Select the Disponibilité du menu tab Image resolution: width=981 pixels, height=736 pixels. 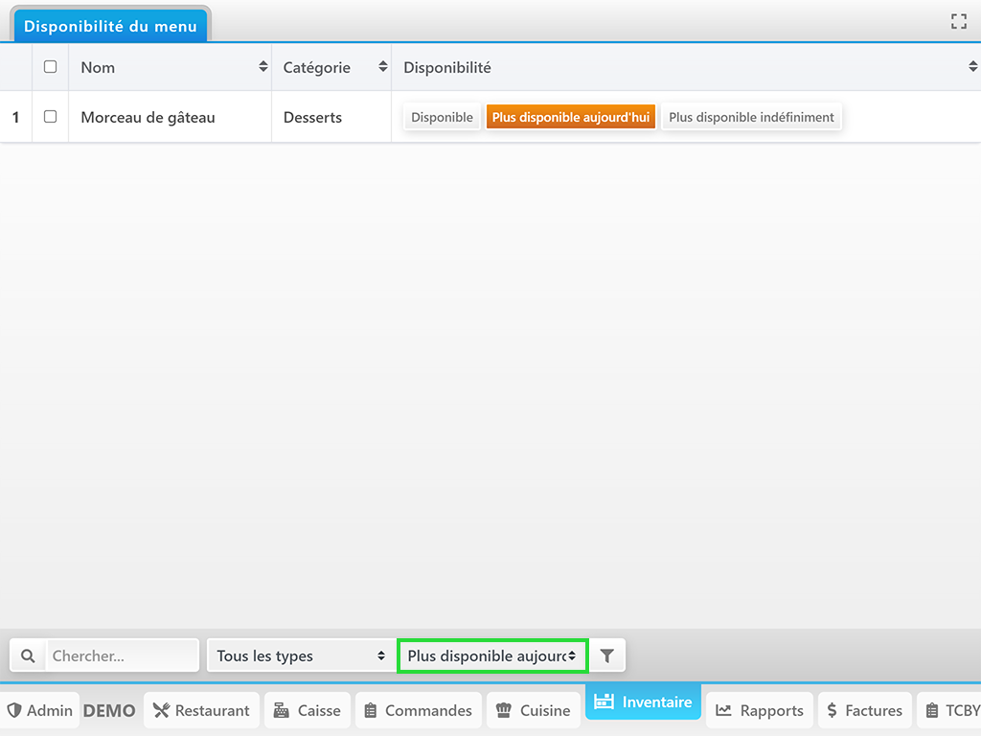click(110, 26)
